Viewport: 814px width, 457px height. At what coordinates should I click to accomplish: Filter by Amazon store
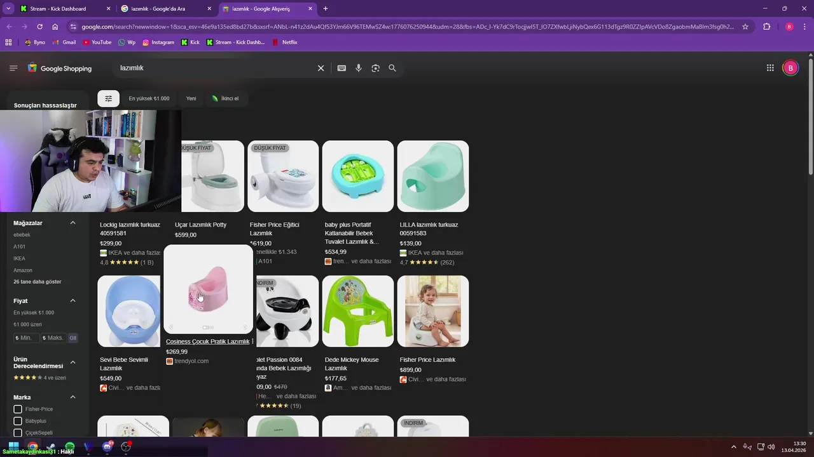click(23, 270)
